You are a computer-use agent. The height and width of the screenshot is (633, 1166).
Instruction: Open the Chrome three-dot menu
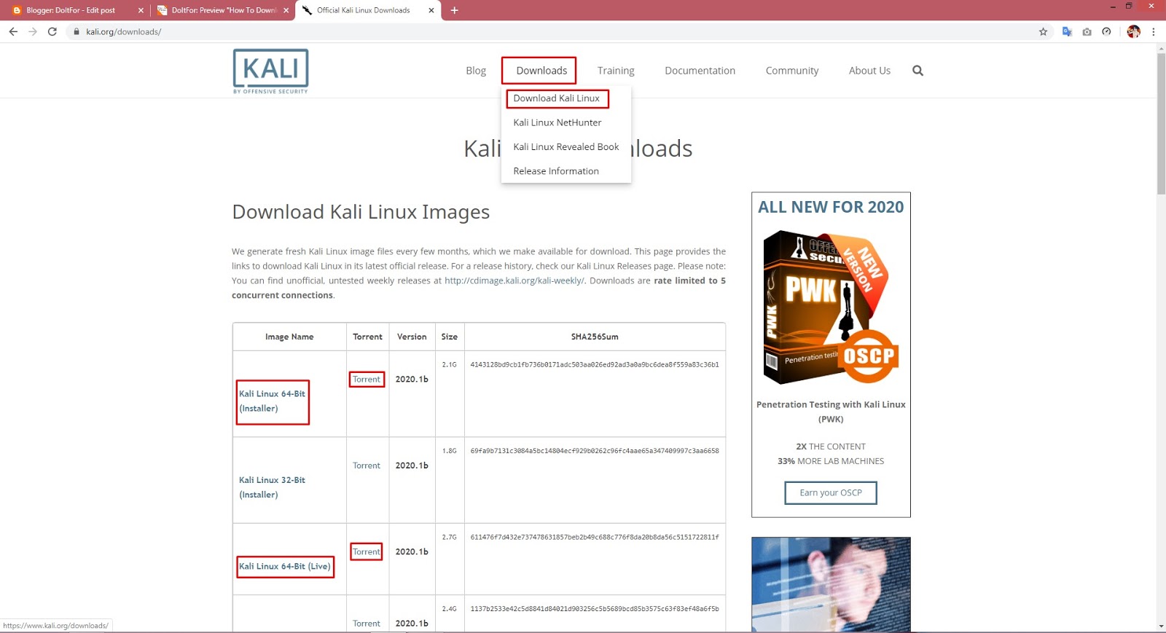point(1154,31)
